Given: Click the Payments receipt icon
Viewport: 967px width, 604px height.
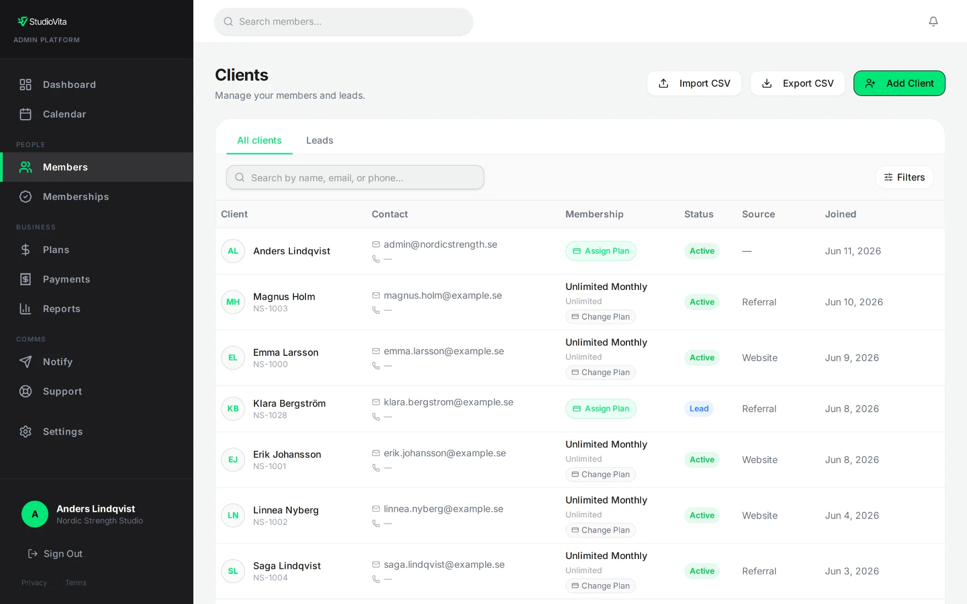Looking at the screenshot, I should pyautogui.click(x=25, y=279).
